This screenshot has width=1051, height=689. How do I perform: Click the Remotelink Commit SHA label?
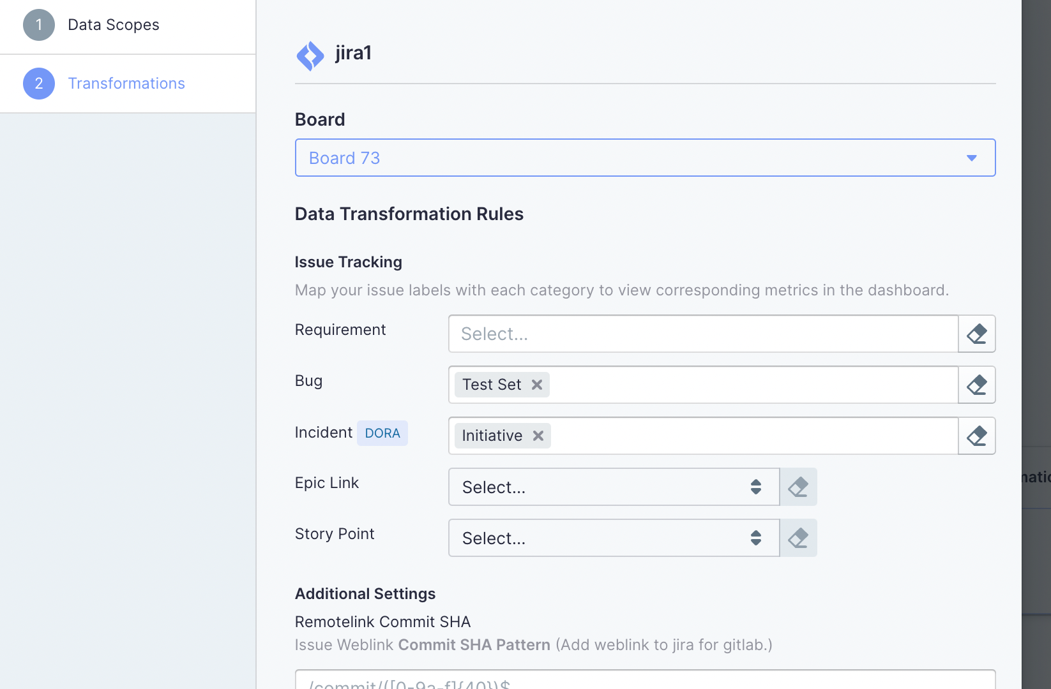(382, 622)
